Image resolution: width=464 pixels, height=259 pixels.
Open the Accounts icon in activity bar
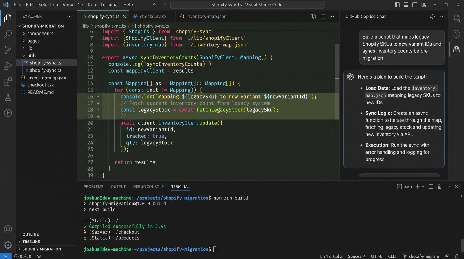(x=8, y=229)
